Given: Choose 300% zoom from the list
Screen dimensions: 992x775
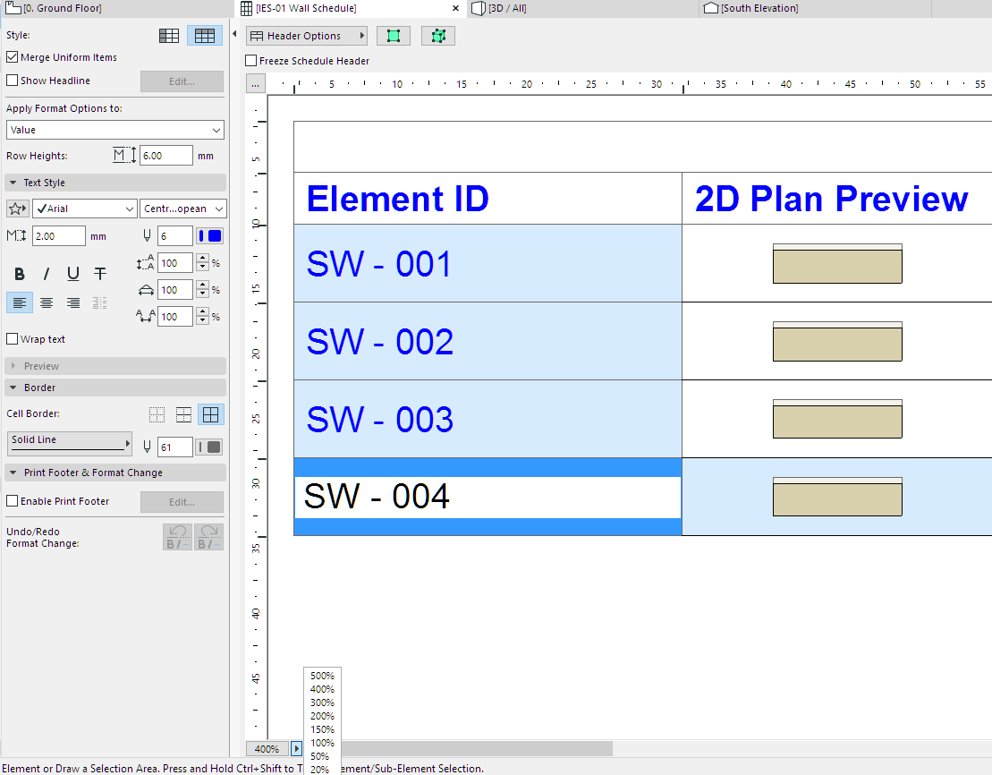Looking at the screenshot, I should point(322,703).
